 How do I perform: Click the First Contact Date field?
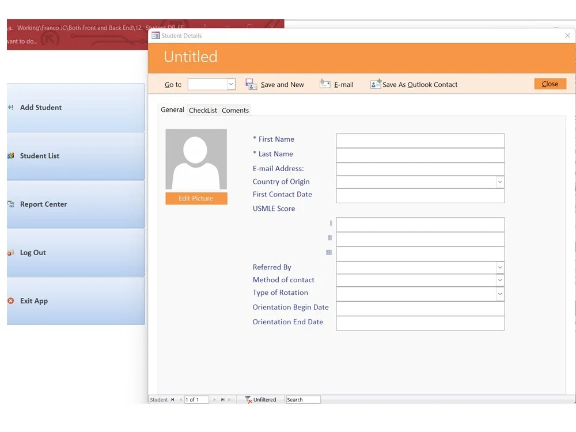click(x=420, y=196)
